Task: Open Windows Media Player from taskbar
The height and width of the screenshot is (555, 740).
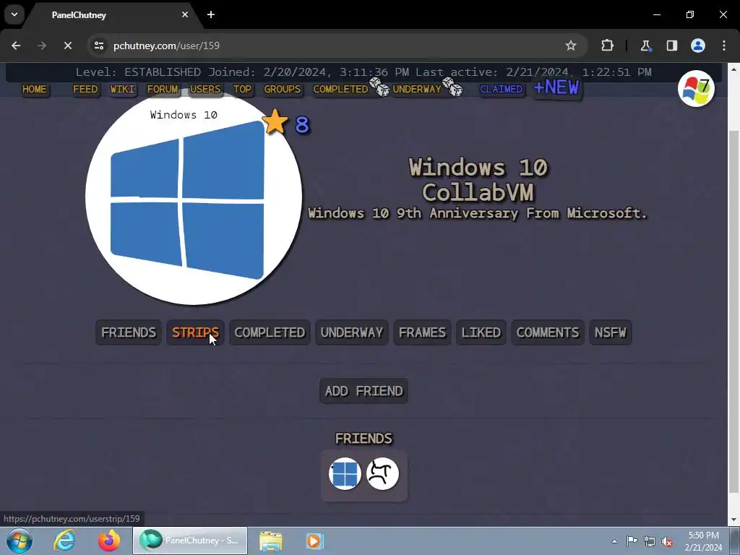Action: tap(314, 541)
